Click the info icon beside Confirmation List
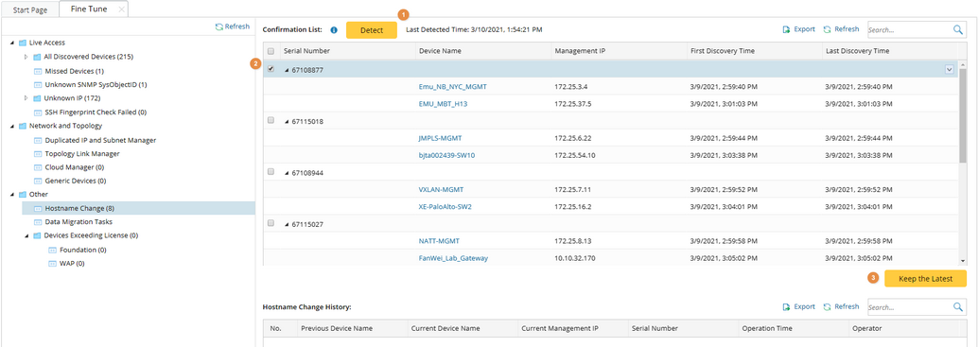 334,30
